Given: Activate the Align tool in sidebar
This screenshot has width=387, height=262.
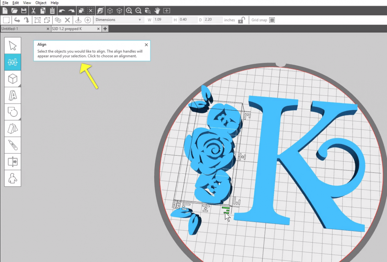Looking at the screenshot, I should [x=13, y=62].
